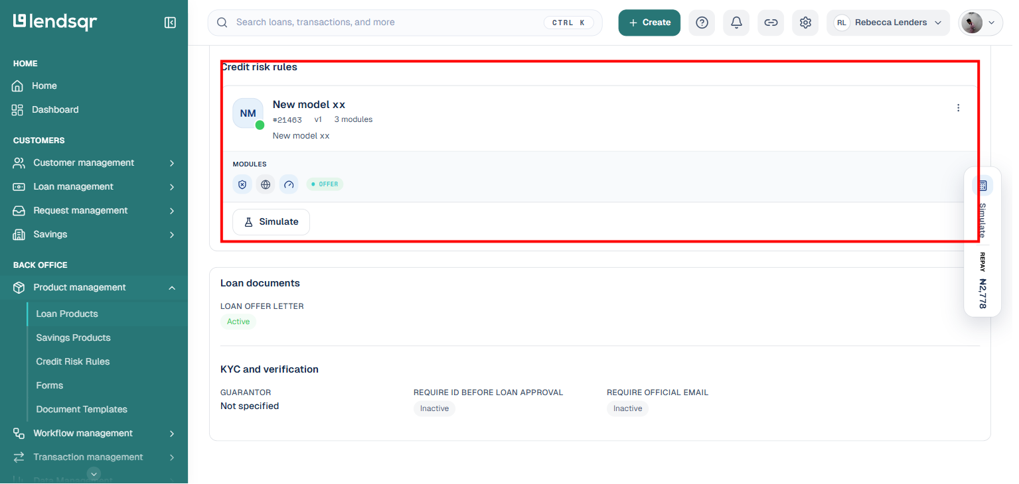
Task: Collapse Product management chevron
Action: pos(172,288)
